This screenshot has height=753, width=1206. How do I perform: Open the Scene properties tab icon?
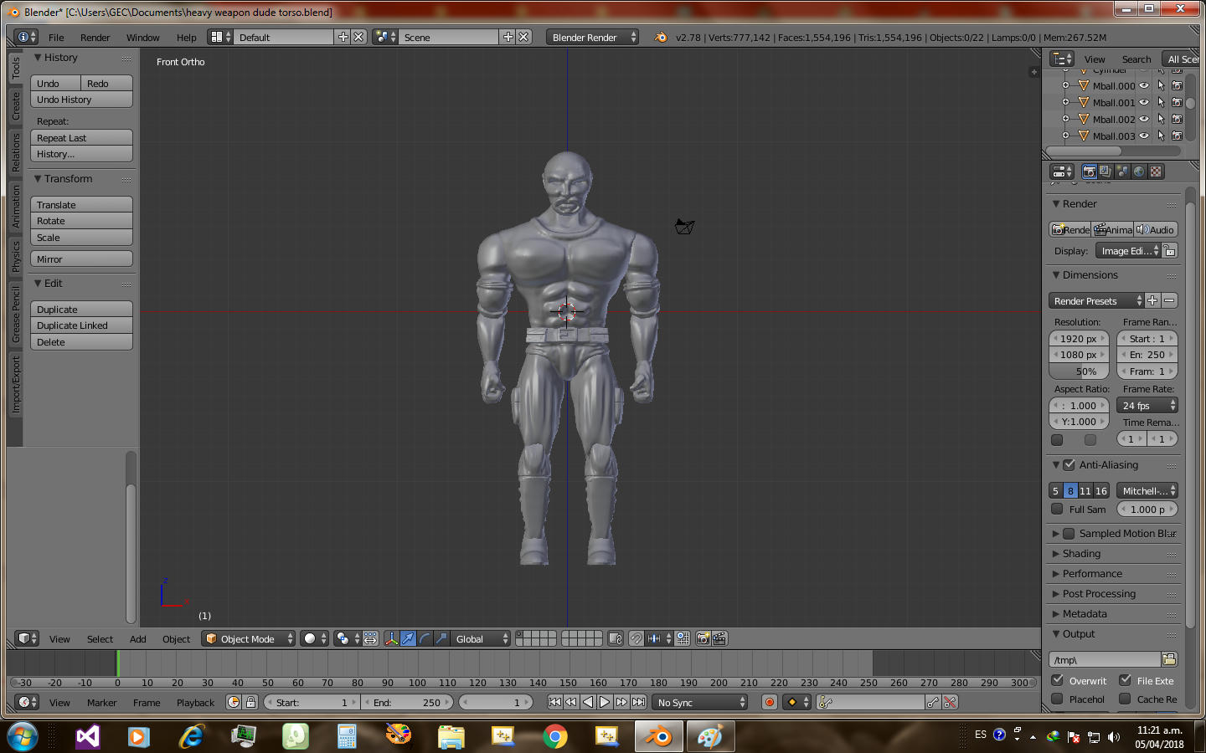pos(1122,172)
